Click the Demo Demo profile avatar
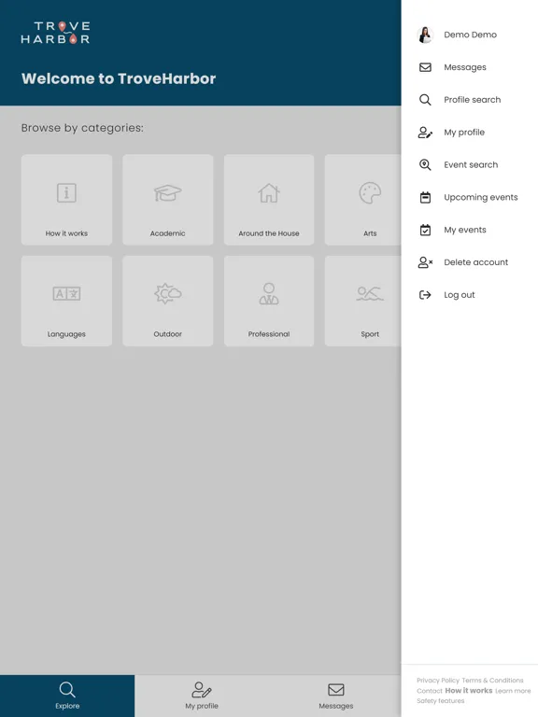Viewport: 538px width, 717px height. coord(425,35)
